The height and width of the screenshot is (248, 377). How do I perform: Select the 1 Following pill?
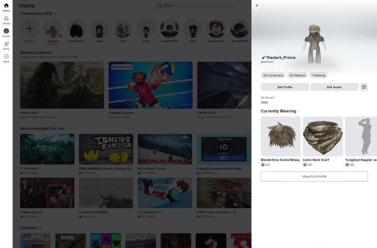[318, 75]
